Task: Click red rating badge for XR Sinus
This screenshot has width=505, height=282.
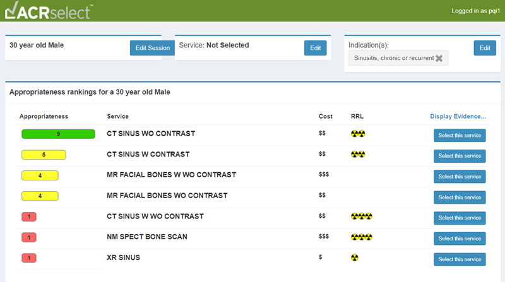Action: 29,258
